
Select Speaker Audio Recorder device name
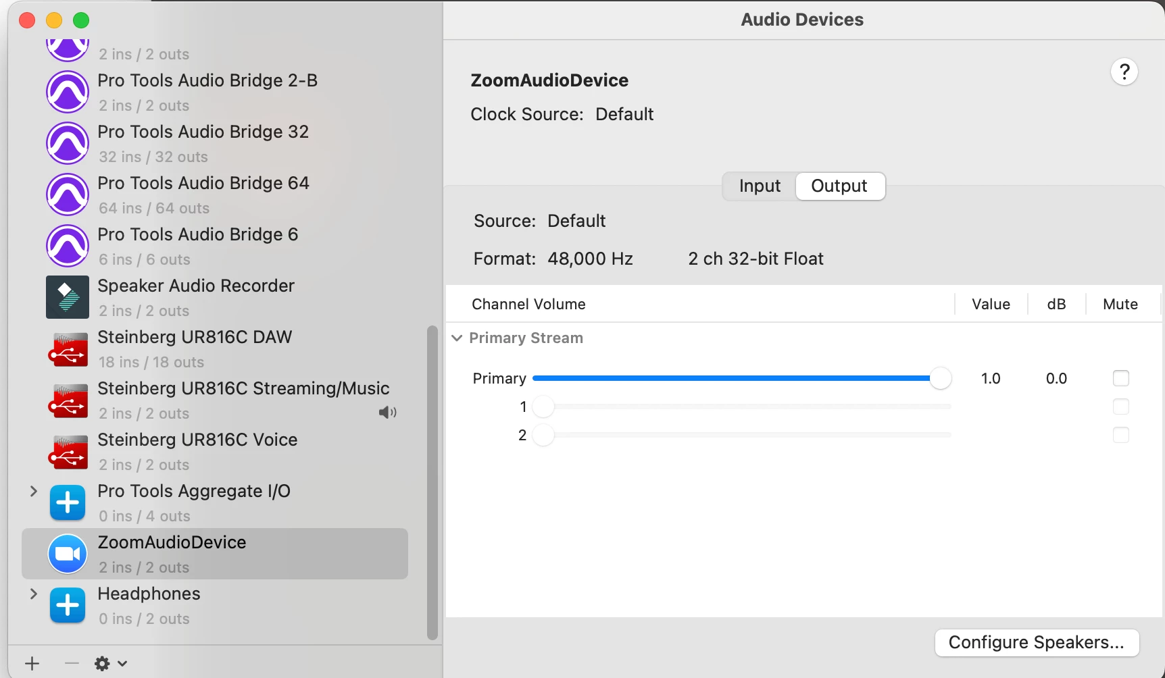pos(196,286)
